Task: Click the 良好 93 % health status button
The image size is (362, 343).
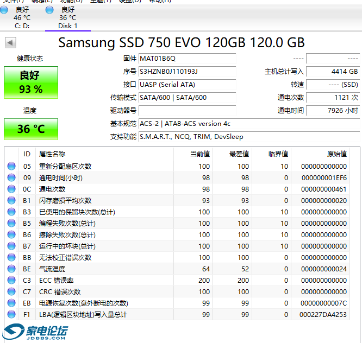Action: pyautogui.click(x=31, y=82)
